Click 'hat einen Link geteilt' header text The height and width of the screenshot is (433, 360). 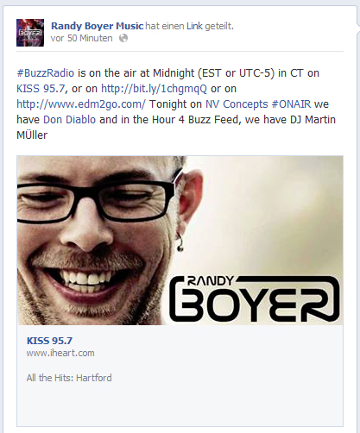click(x=190, y=26)
